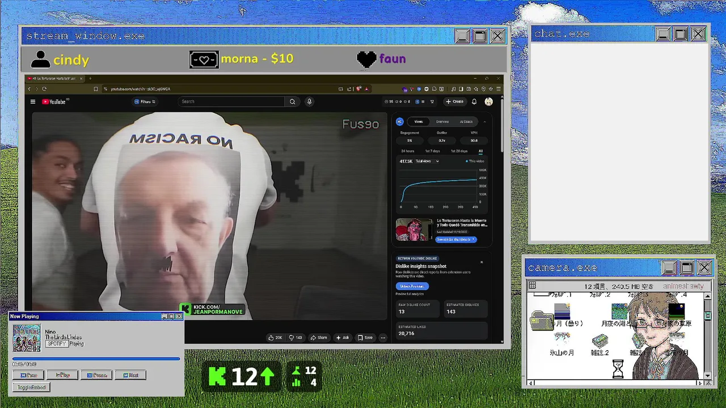Start voice search with the microphone icon
Screen dimensions: 726x408
tap(309, 101)
